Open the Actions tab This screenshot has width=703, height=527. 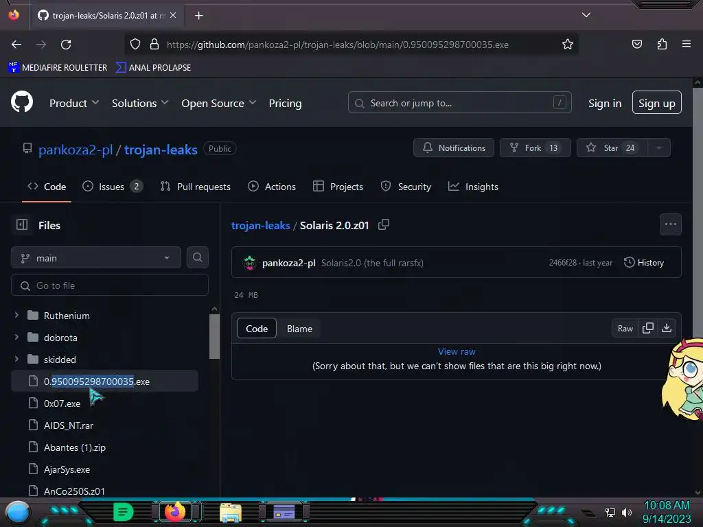272,187
